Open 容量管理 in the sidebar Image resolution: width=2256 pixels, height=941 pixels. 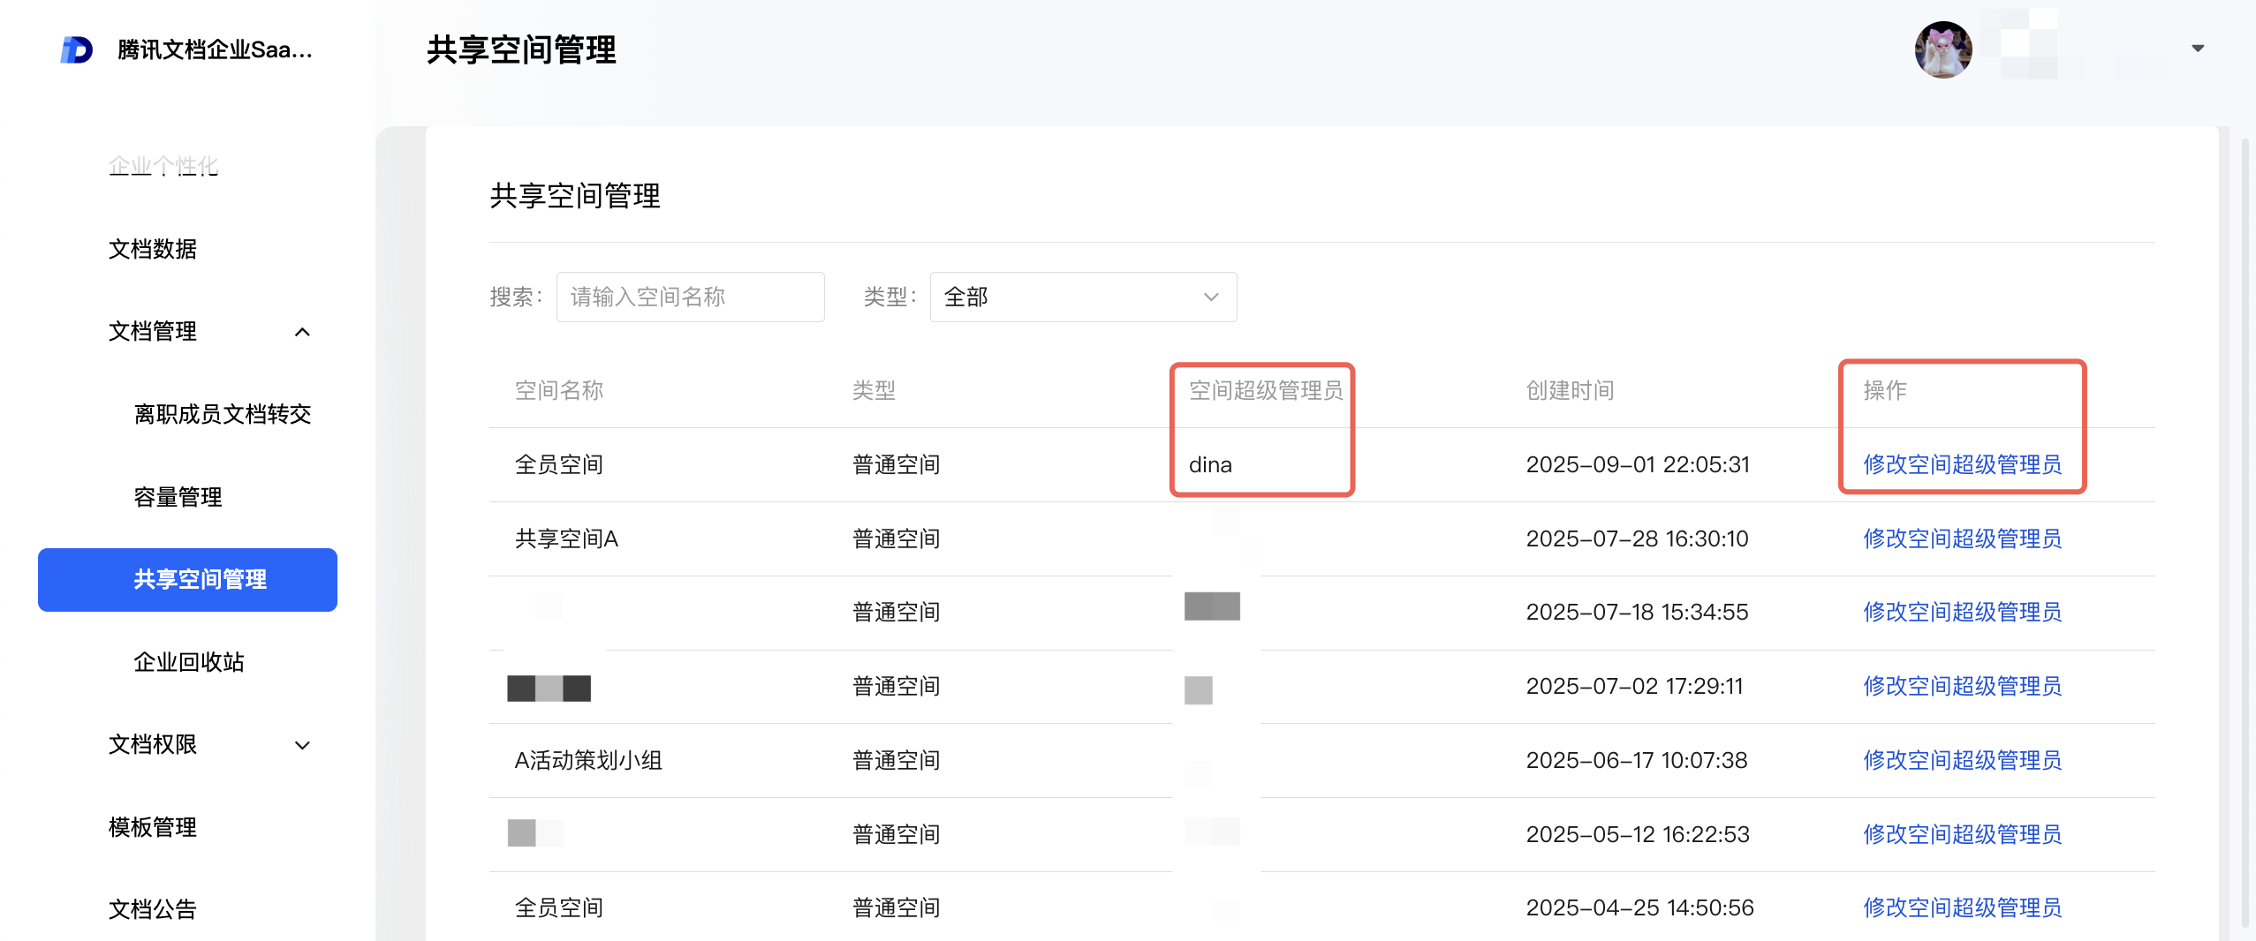pos(178,497)
